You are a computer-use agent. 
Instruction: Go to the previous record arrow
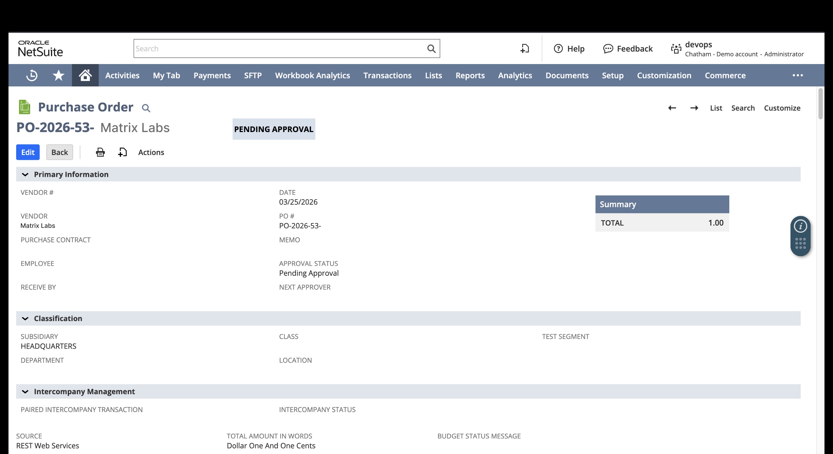672,108
